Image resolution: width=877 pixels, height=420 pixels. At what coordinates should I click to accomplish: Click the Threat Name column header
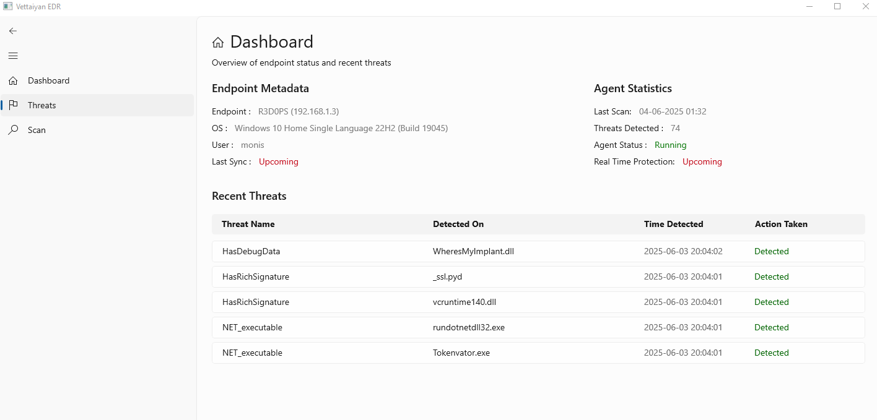[248, 224]
